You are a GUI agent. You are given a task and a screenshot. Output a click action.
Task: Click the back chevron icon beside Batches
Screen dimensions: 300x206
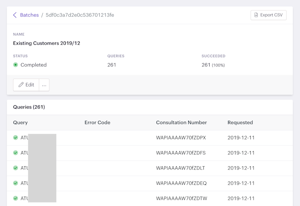pos(15,15)
